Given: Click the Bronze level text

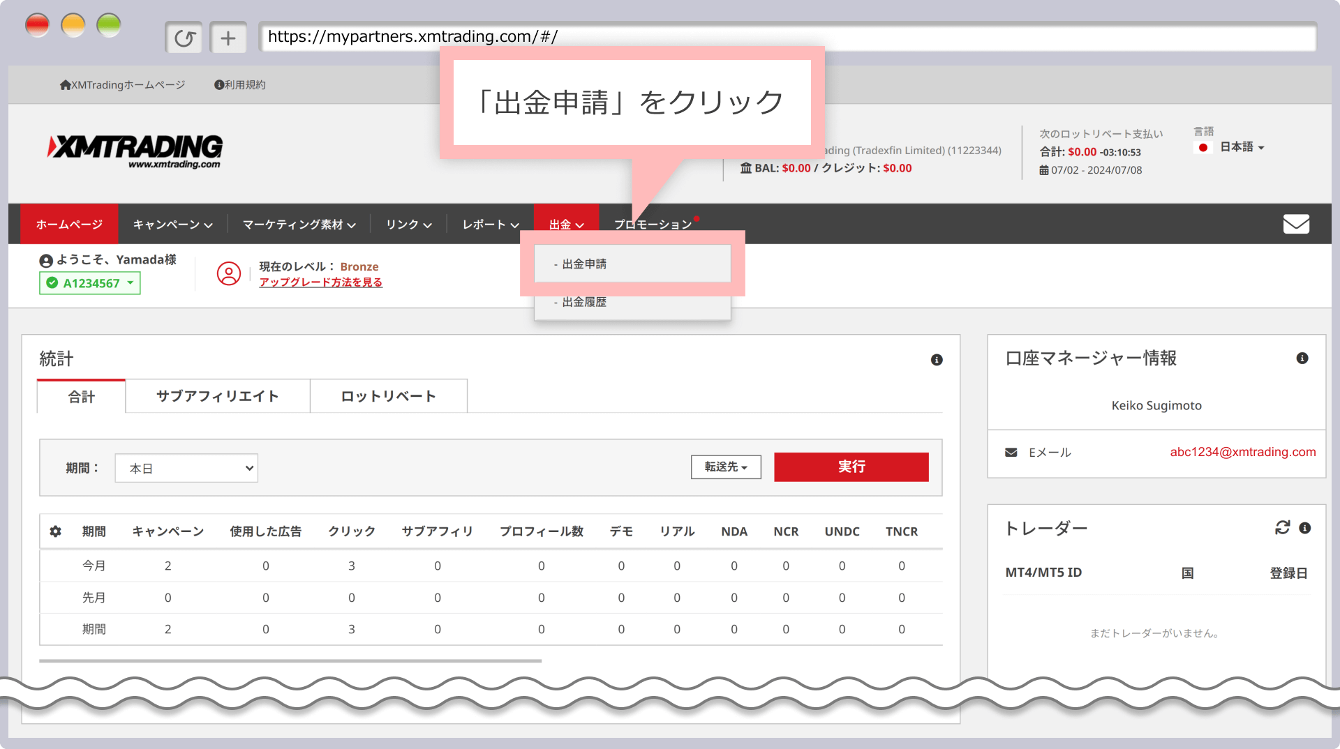Looking at the screenshot, I should click(x=359, y=266).
